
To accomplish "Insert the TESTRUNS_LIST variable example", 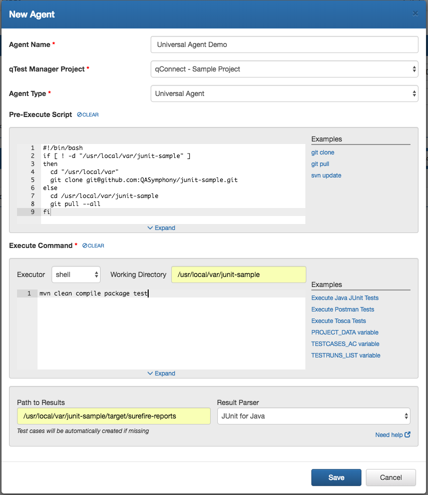I will pyautogui.click(x=345, y=355).
